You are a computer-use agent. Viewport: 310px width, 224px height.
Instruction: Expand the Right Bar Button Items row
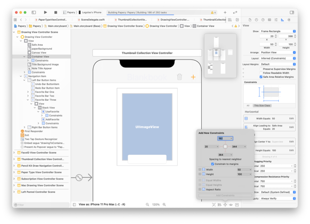(24, 127)
